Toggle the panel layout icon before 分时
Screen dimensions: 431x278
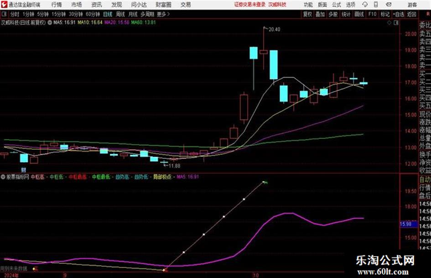tap(4, 14)
